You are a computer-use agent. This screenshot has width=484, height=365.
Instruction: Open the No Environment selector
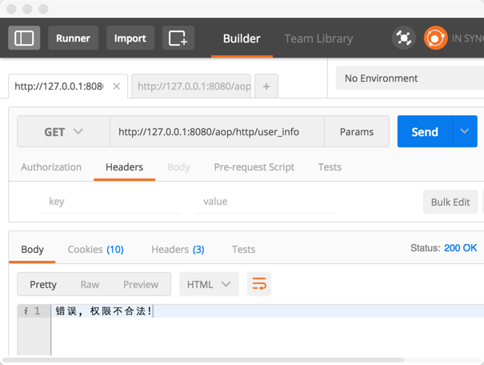(408, 78)
